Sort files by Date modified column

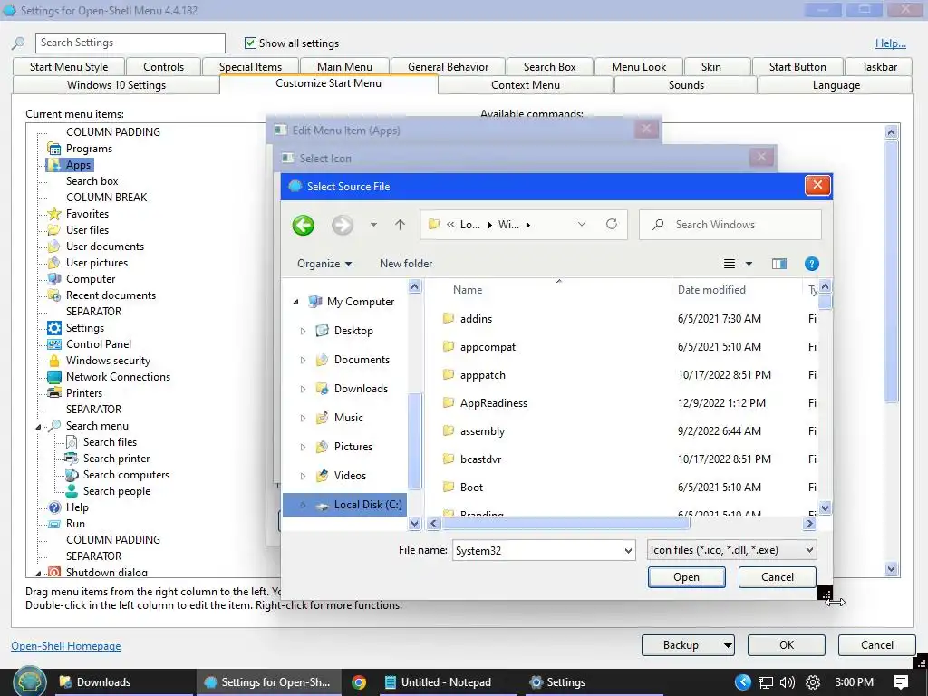pos(711,290)
